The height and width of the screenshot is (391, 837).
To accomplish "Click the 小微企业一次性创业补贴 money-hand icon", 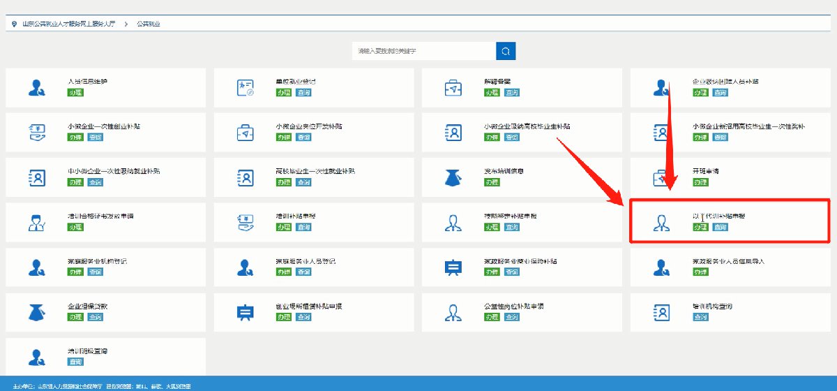I will [x=36, y=132].
